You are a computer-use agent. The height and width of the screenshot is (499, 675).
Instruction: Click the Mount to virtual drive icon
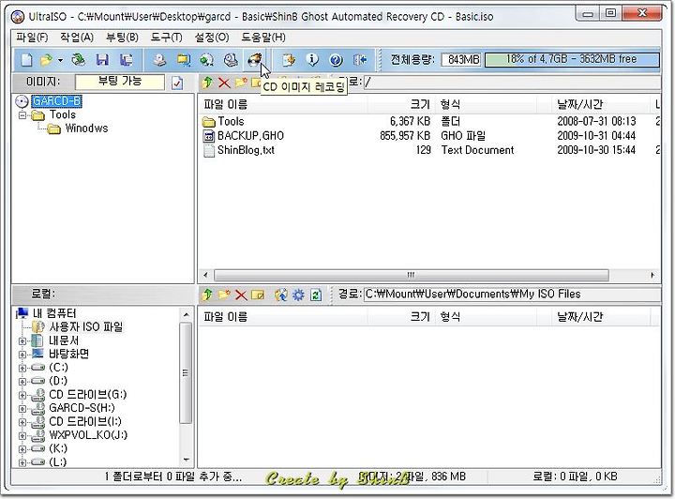(x=231, y=60)
